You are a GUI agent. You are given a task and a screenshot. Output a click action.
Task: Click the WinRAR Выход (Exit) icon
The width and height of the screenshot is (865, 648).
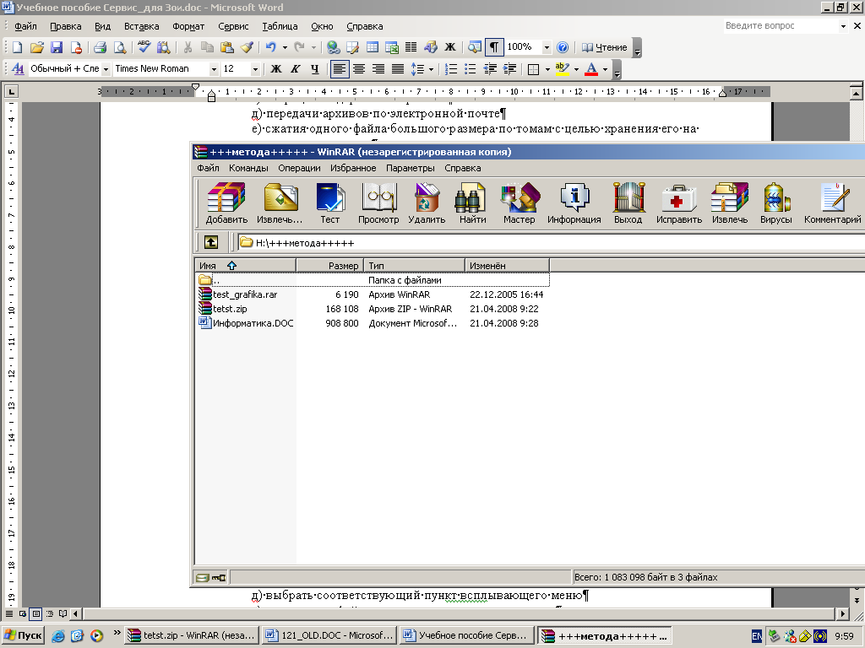pos(628,203)
